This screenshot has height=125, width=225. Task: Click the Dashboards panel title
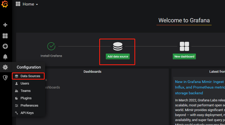click(x=92, y=72)
